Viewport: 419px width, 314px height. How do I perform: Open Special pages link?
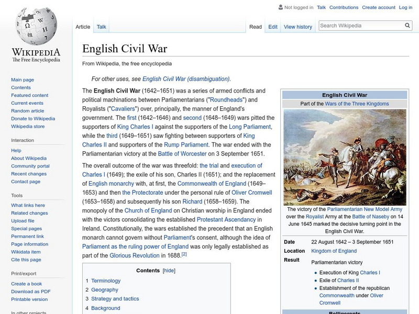click(x=27, y=229)
